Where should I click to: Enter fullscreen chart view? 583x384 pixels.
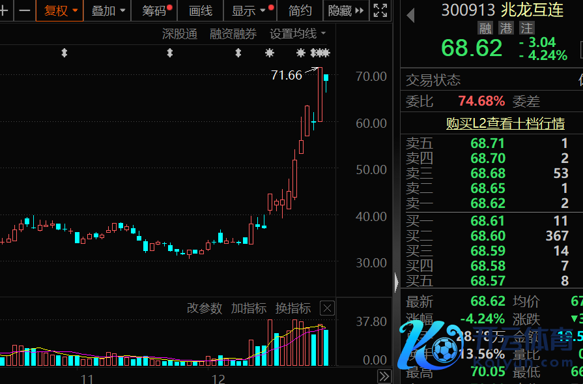tap(380, 10)
